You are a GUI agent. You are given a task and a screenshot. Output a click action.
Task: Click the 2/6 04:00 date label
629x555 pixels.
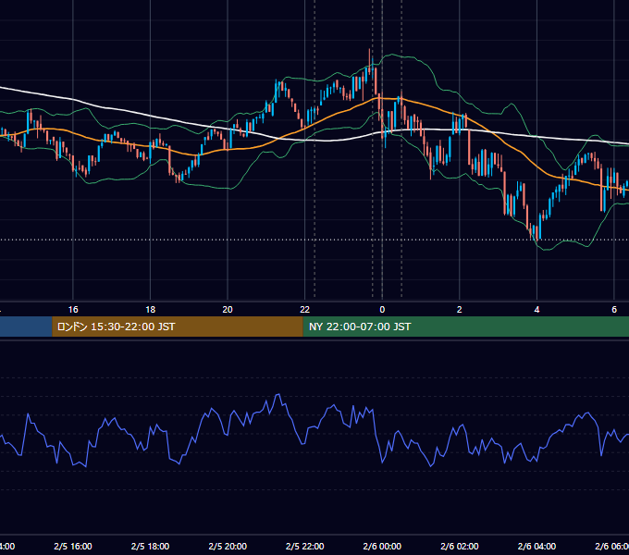click(x=536, y=547)
